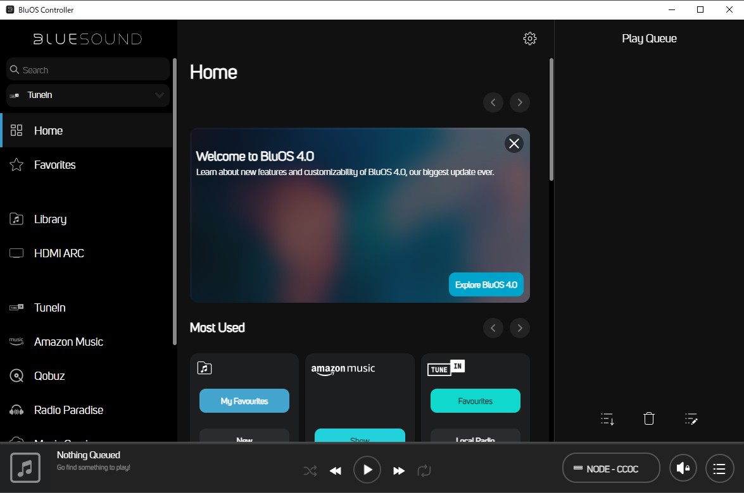Click the Nothing Queued text
The image size is (744, 493).
tap(88, 455)
